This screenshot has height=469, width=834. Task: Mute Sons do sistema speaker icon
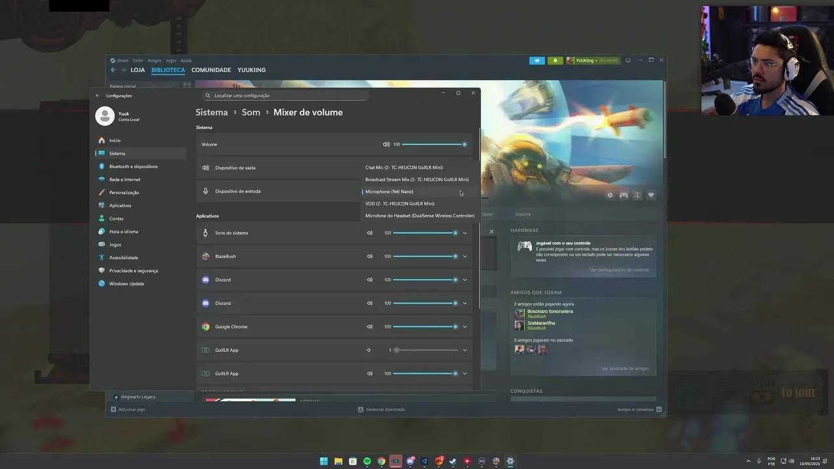[369, 233]
